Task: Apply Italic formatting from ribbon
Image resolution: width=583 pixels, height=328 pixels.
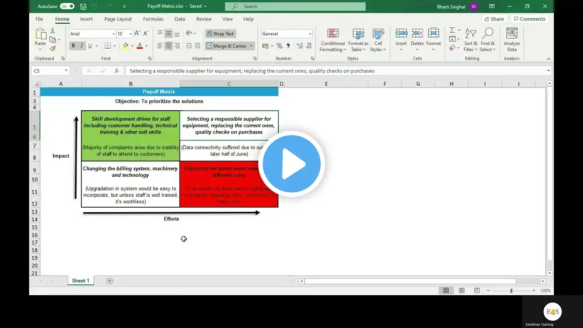Action: click(x=82, y=46)
